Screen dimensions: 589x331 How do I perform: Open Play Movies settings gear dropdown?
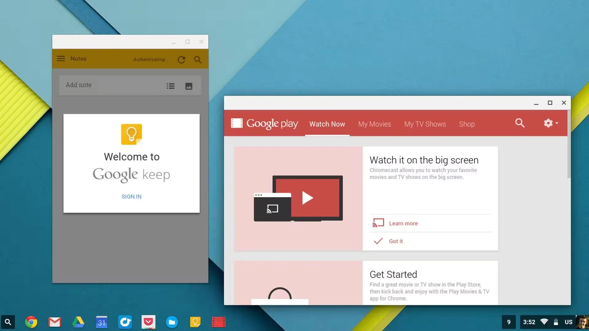pyautogui.click(x=551, y=123)
